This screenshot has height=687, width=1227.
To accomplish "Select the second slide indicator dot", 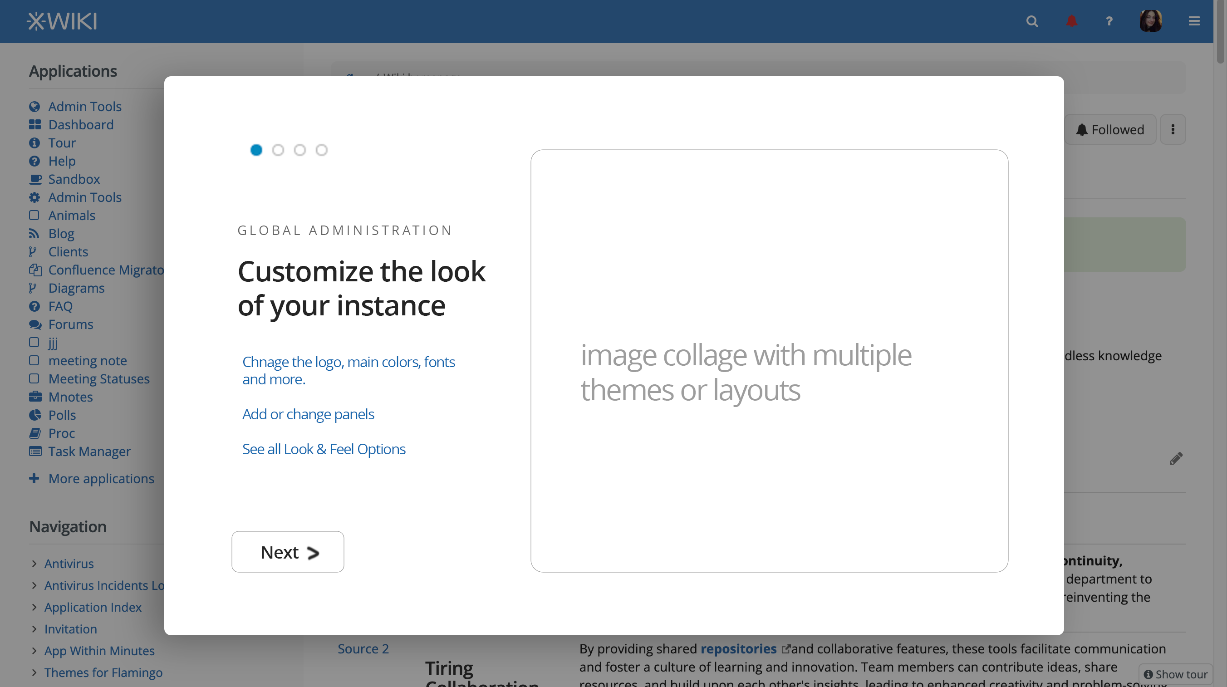I will (278, 150).
